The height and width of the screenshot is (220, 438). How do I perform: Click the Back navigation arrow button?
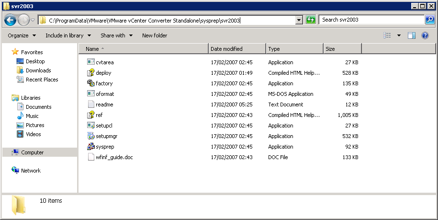pyautogui.click(x=11, y=20)
